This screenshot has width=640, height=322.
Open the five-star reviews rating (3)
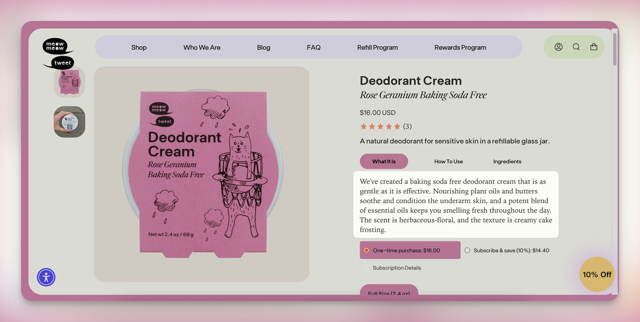click(386, 126)
